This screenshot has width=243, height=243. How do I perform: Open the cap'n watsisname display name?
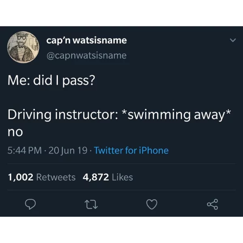87,40
